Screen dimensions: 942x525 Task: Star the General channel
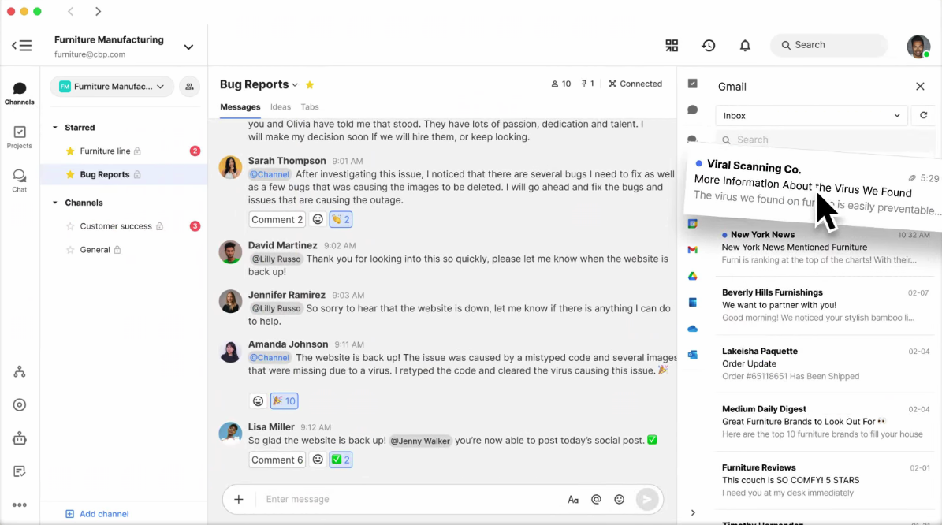(70, 250)
